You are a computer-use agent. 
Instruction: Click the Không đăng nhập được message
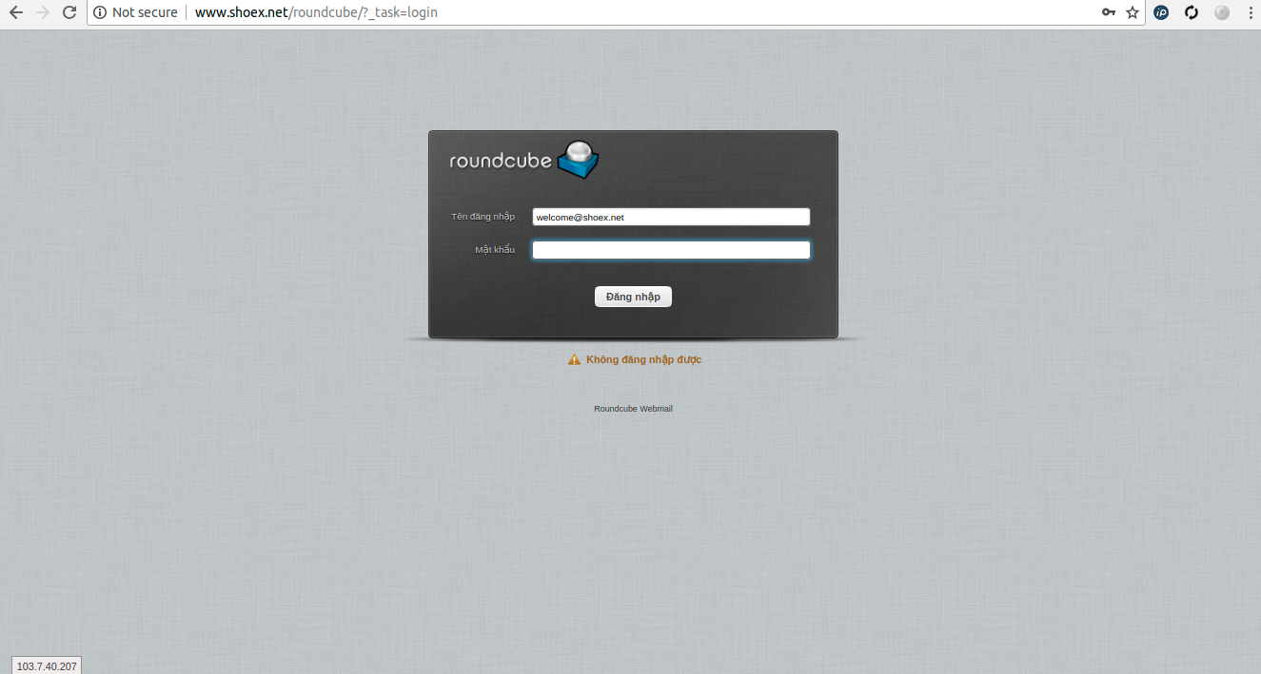[x=643, y=359]
